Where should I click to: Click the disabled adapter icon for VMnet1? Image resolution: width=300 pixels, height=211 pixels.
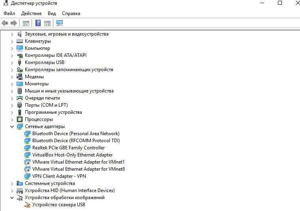27,162
